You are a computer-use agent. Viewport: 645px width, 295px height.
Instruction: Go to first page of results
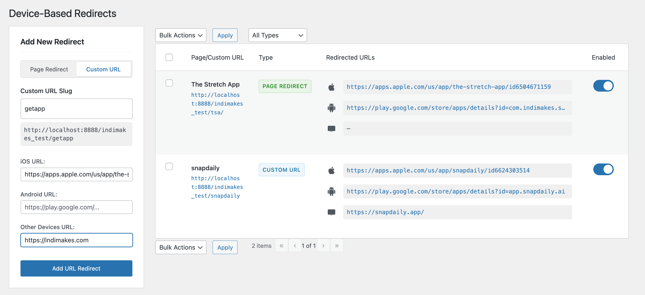(x=282, y=246)
